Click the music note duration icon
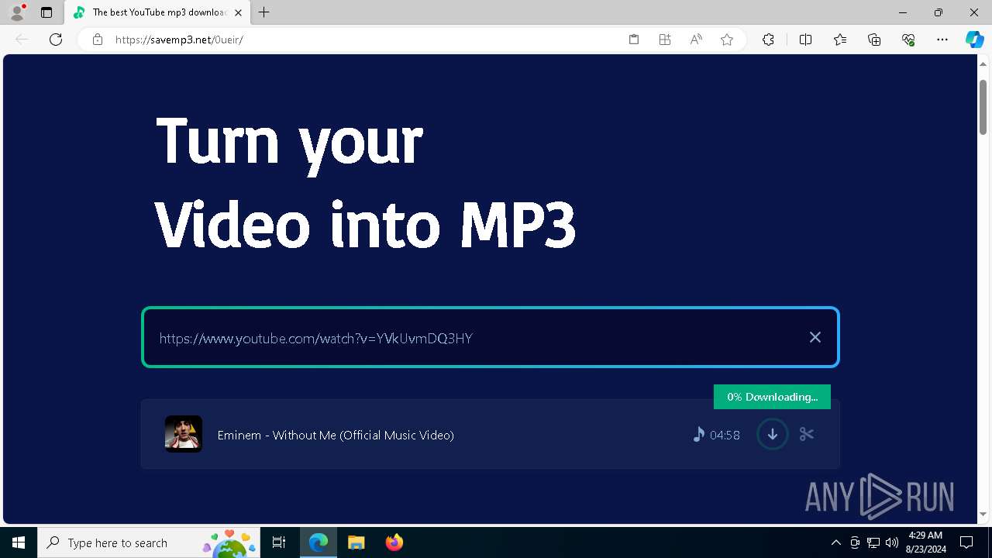 [x=698, y=435]
